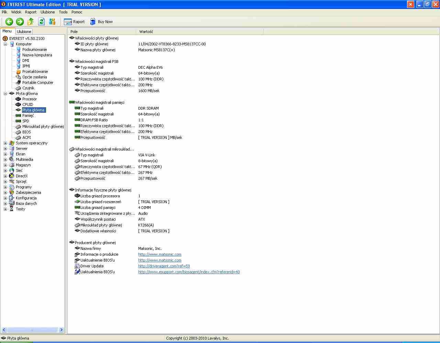Select Przetaktowanie with flame icon
This screenshot has width=440, height=343.
[x=35, y=71]
